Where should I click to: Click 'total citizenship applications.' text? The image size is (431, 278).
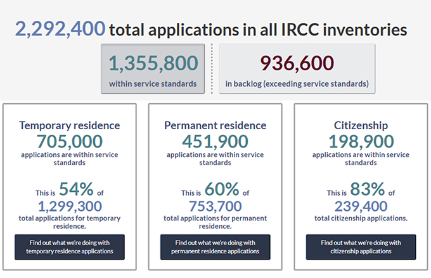coord(361,218)
